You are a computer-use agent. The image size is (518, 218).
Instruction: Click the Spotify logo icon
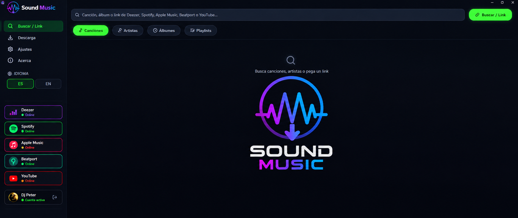[13, 129]
